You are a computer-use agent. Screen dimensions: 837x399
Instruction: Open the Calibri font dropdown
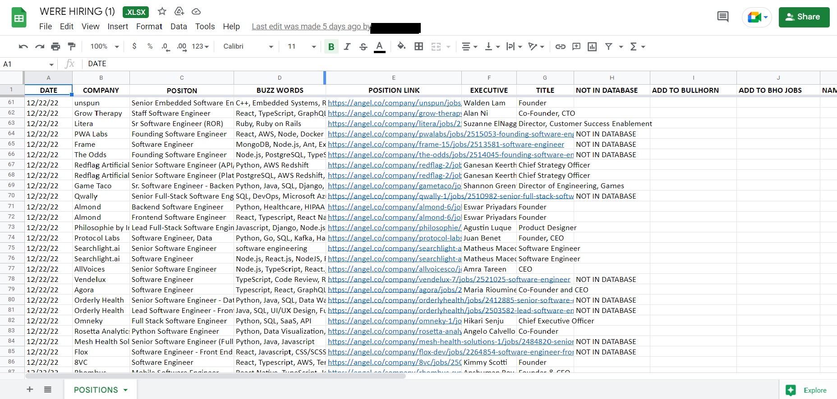[x=248, y=46]
